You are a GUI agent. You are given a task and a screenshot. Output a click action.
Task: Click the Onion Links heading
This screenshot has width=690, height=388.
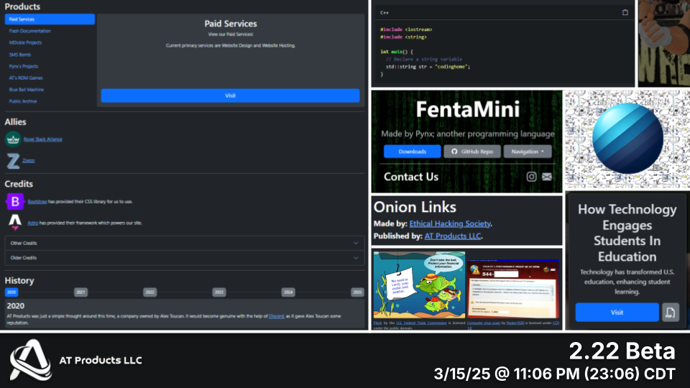[415, 207]
